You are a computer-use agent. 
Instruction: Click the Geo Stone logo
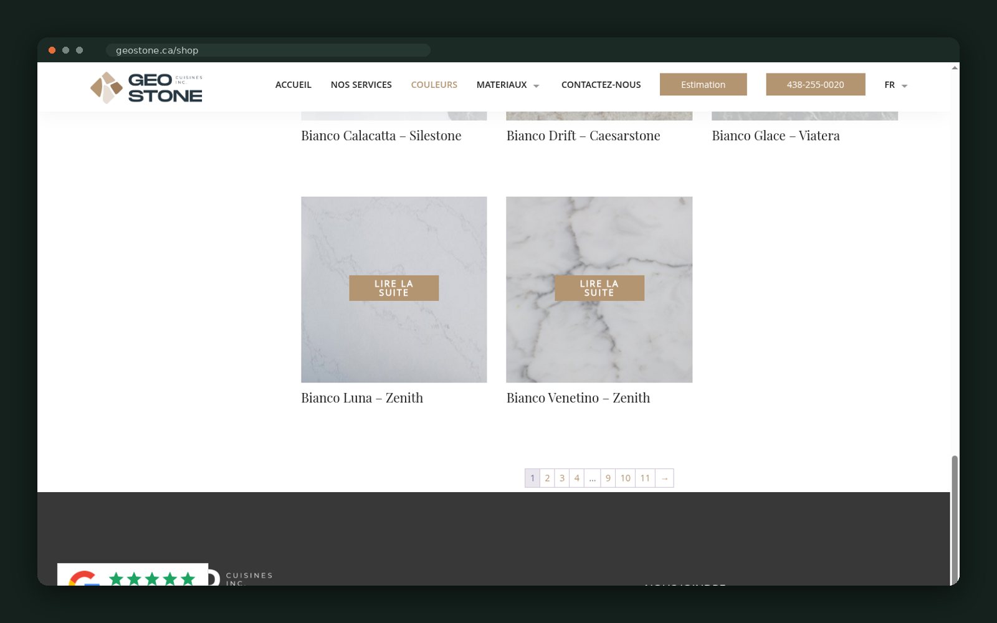pos(146,87)
